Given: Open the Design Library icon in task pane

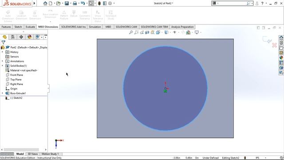Looking at the screenshot, I should pyautogui.click(x=281, y=43).
